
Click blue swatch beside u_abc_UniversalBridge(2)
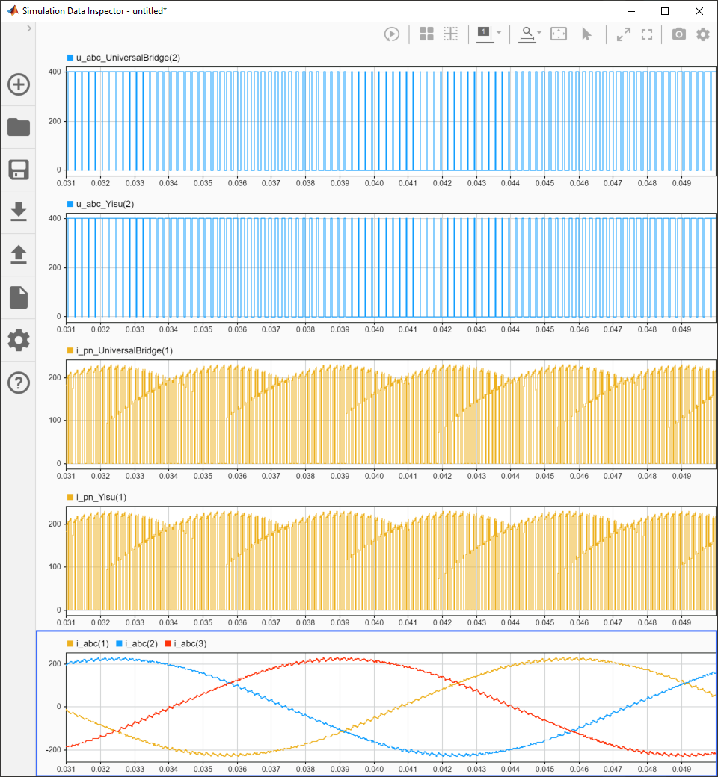[x=70, y=58]
